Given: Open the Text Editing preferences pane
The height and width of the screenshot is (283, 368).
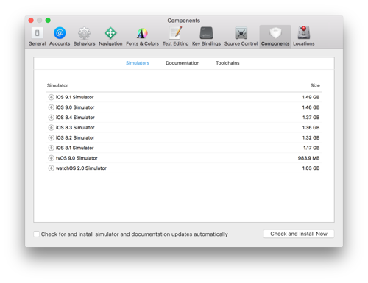Looking at the screenshot, I should (x=176, y=37).
